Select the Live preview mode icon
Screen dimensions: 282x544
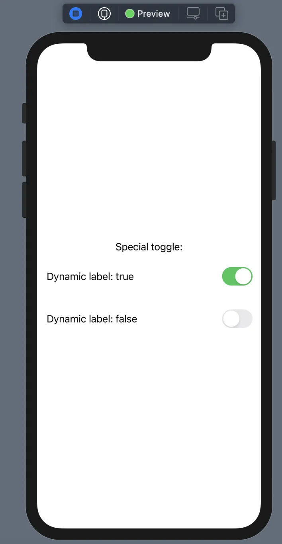(x=76, y=14)
